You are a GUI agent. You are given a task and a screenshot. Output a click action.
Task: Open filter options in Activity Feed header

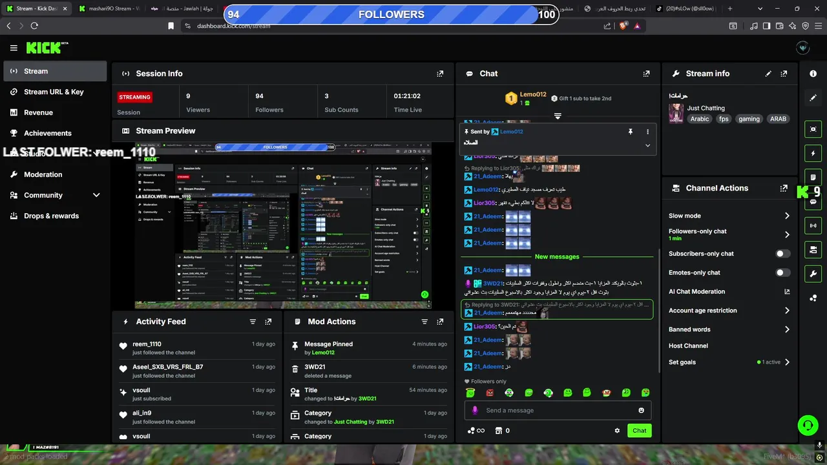pos(253,322)
